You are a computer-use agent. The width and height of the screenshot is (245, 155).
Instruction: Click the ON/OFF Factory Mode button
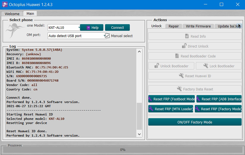tap(195, 122)
